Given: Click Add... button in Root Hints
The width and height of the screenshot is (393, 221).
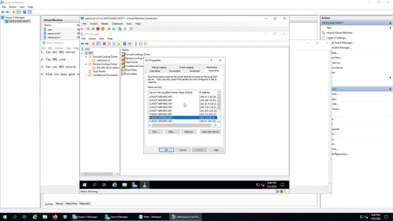Looking at the screenshot, I should coord(155,132).
